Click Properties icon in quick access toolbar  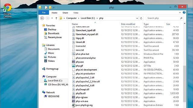pos(46,7)
